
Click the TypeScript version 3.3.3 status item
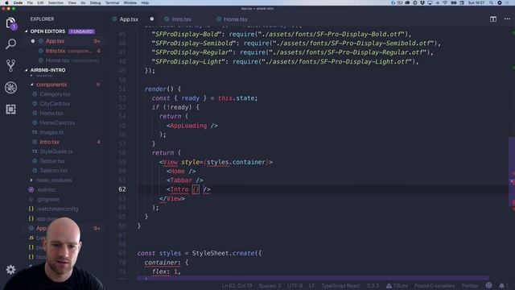click(x=373, y=286)
